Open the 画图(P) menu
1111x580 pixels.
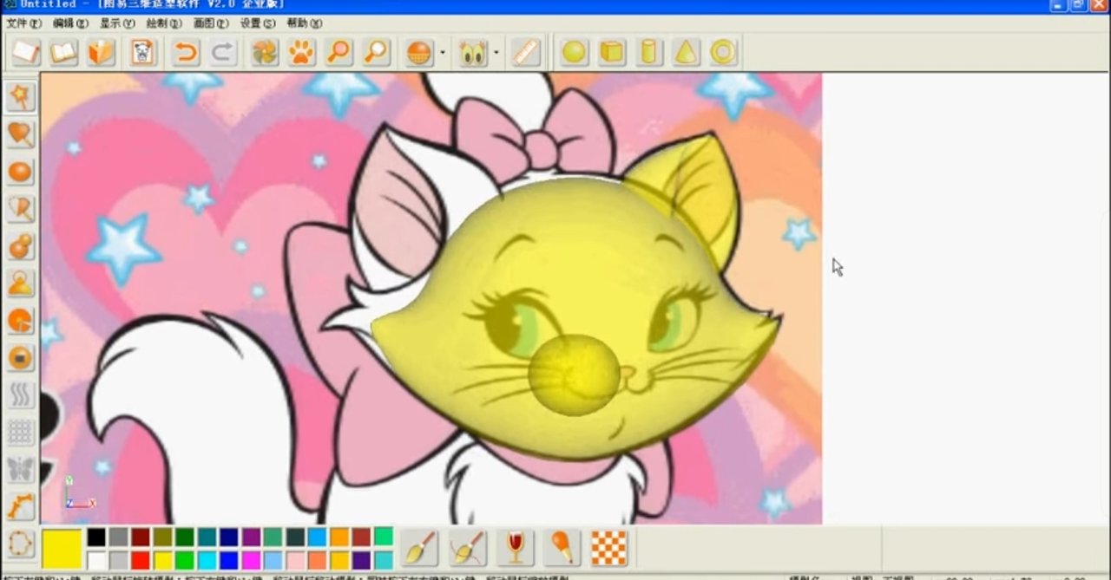(x=211, y=23)
